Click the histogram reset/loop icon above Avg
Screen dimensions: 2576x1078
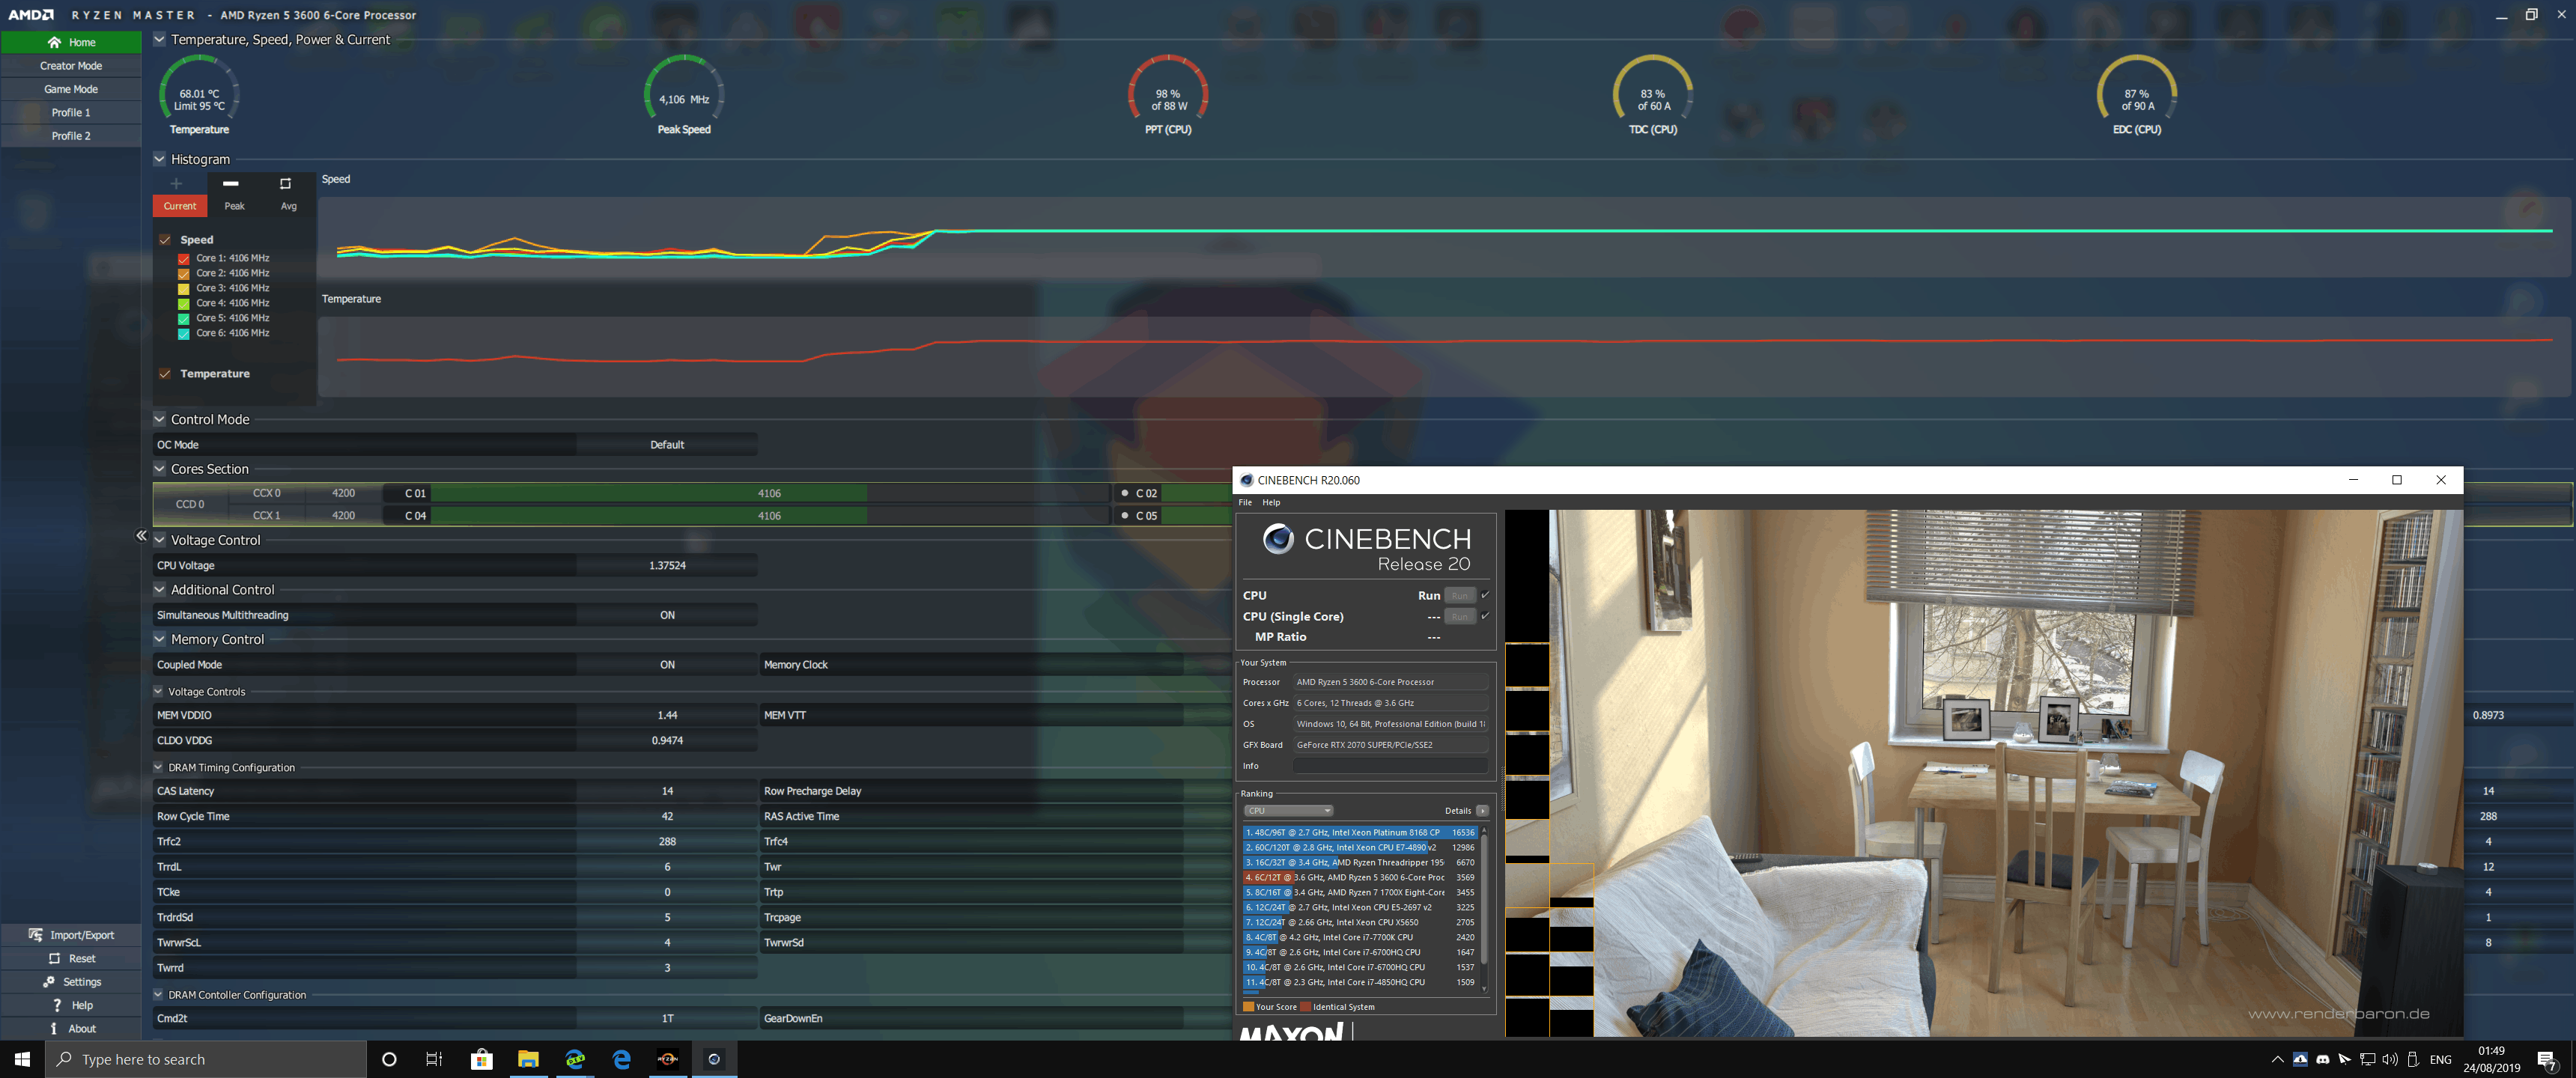coord(285,184)
